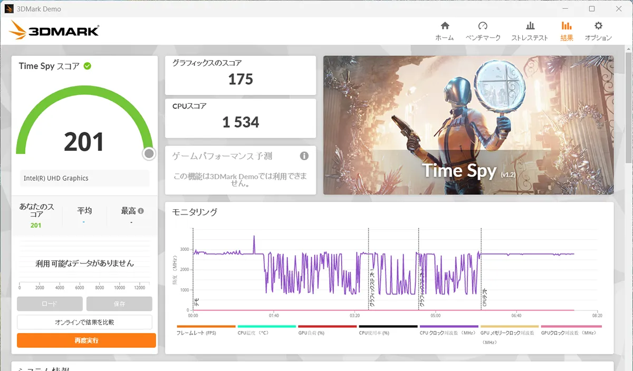Toggle the フレームレート (FPS) legend item
The image size is (633, 371).
click(206, 330)
